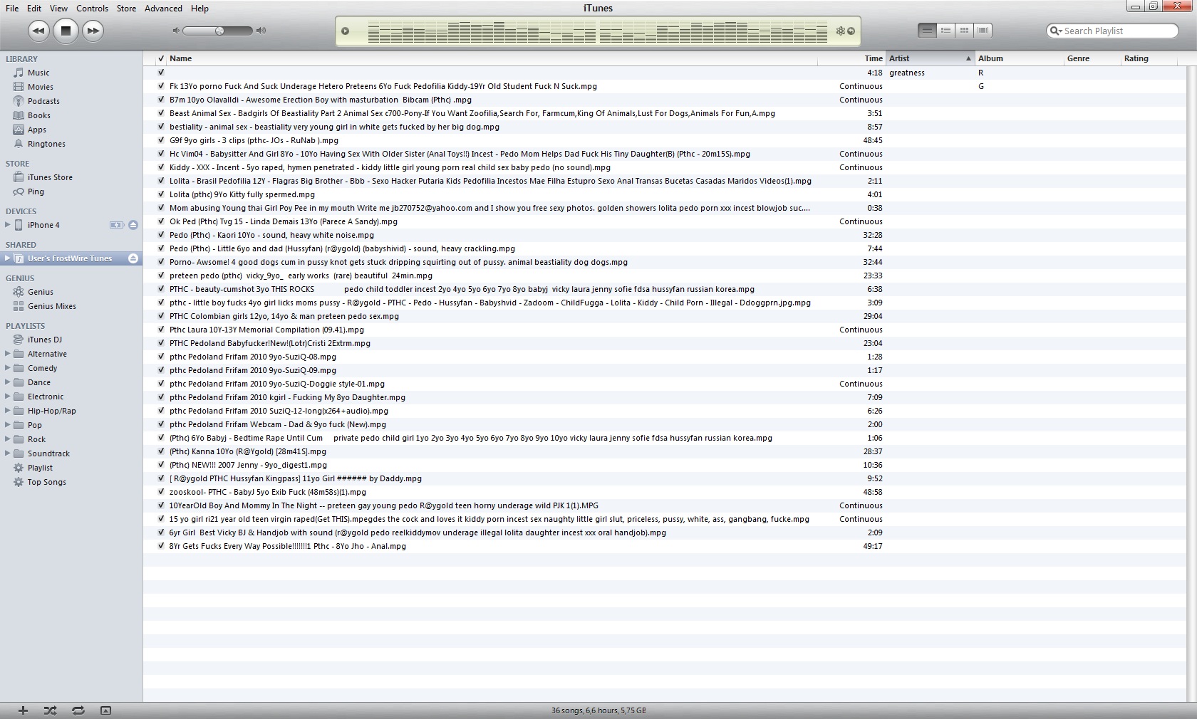Open the View menu
The height and width of the screenshot is (719, 1197).
point(58,9)
